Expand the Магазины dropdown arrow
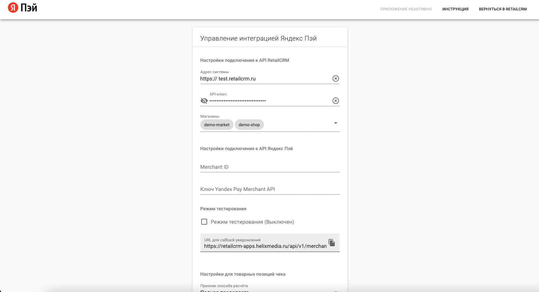Image resolution: width=539 pixels, height=292 pixels. [x=336, y=123]
